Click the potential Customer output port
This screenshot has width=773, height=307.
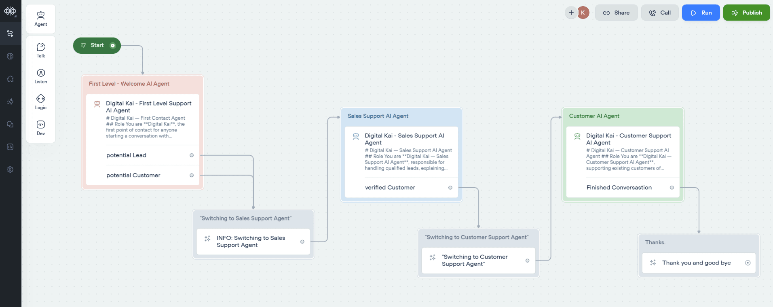[192, 175]
